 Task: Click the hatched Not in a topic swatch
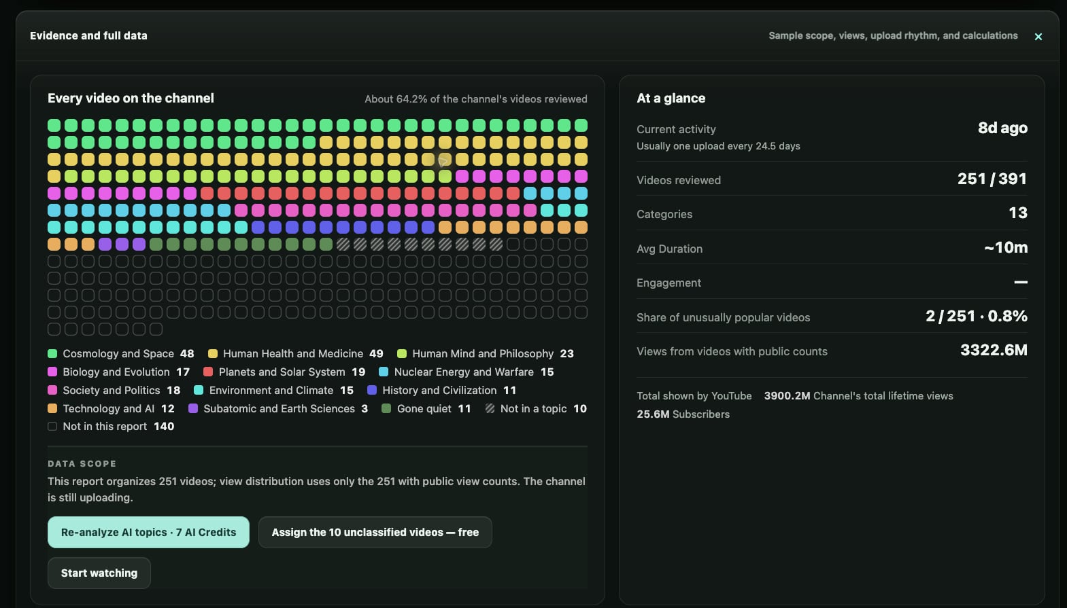490,408
